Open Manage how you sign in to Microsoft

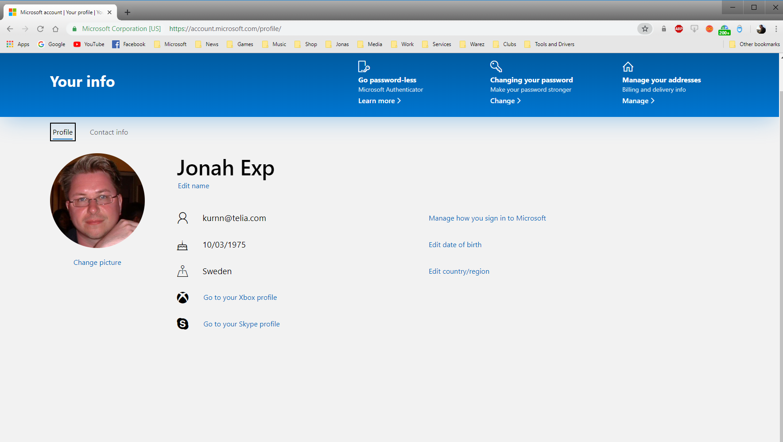[487, 218]
